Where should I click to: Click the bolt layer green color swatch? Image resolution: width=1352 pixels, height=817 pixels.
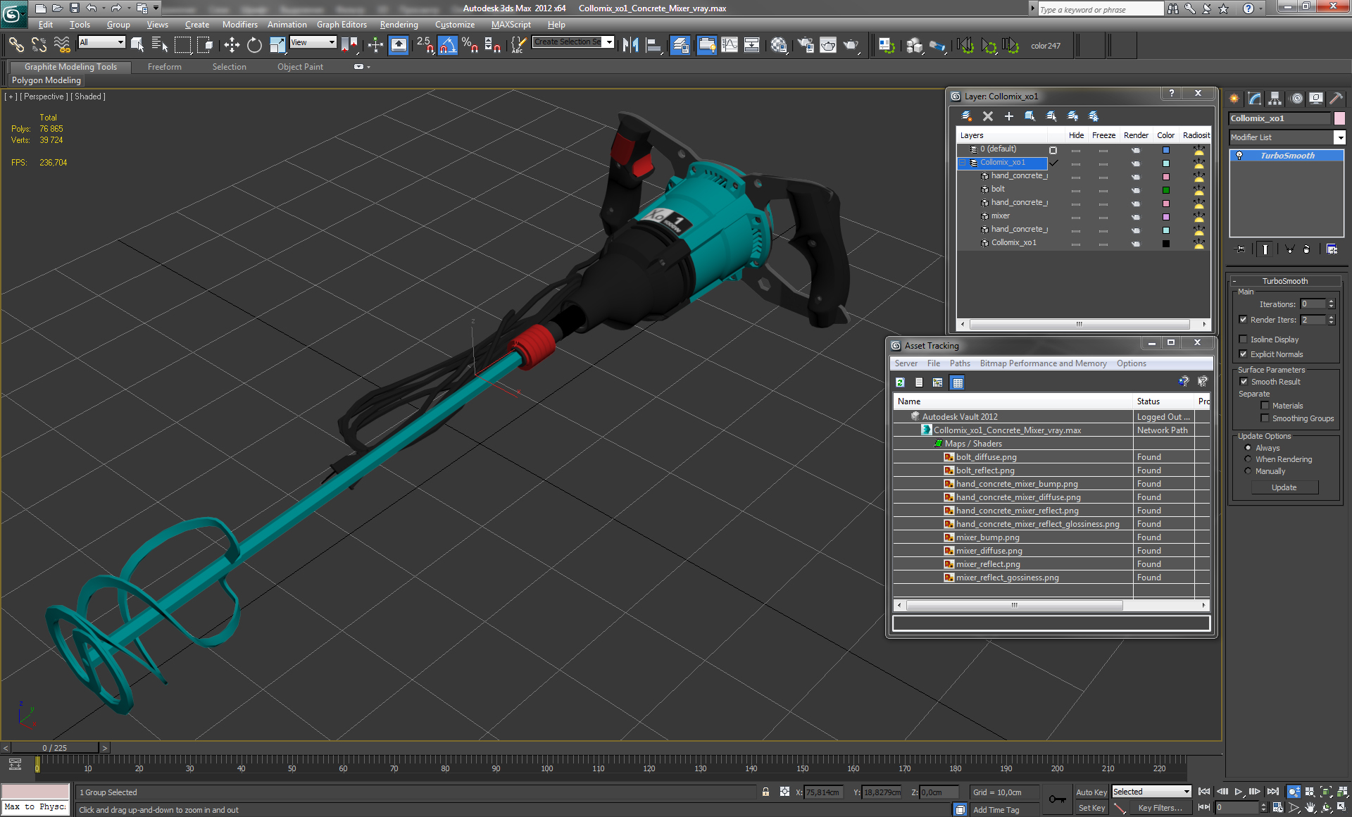[x=1165, y=190]
